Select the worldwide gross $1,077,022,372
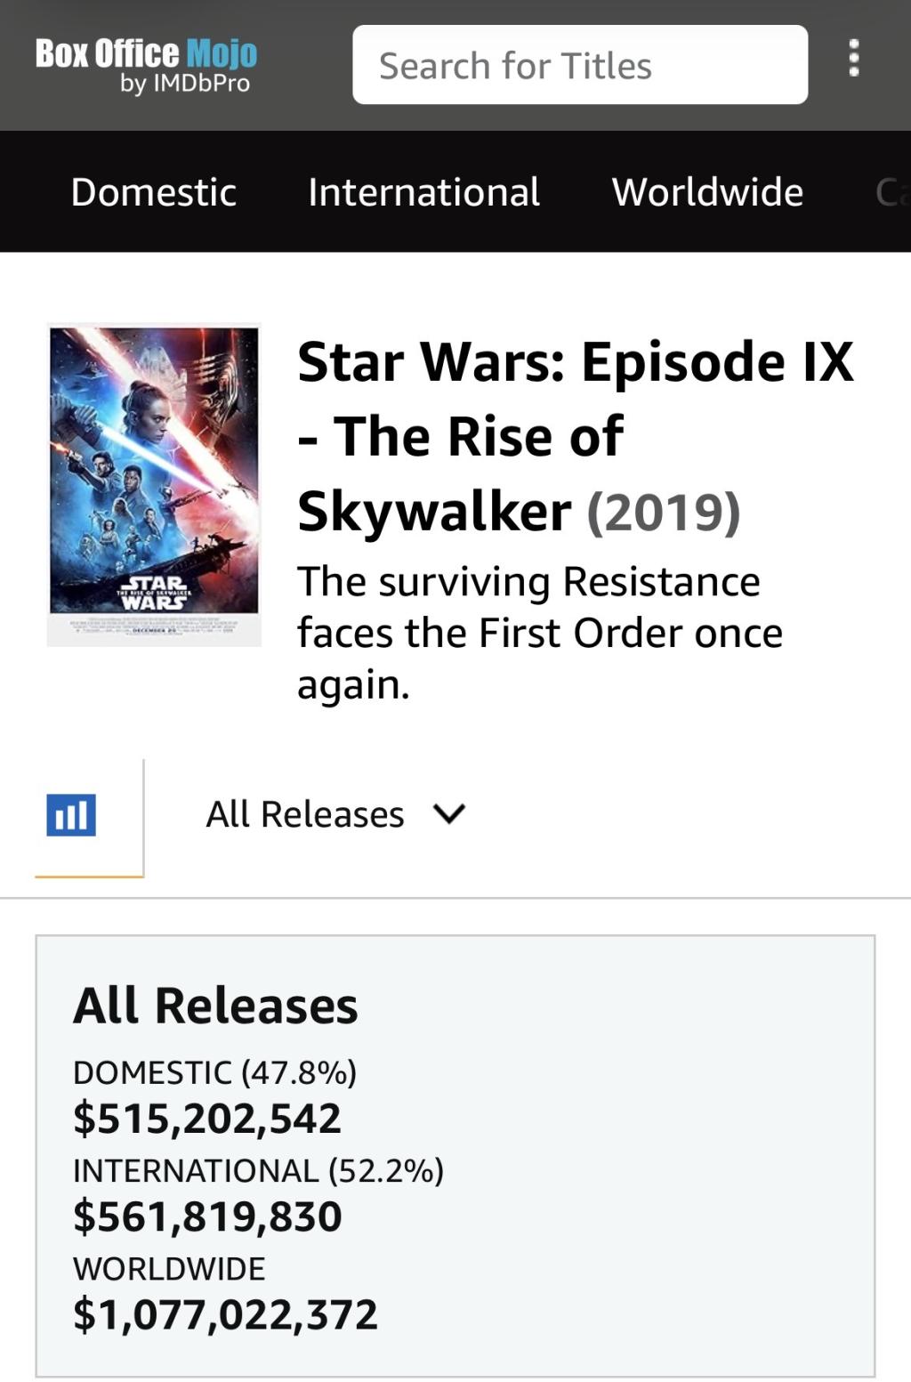The height and width of the screenshot is (1382, 911). pos(225,1314)
